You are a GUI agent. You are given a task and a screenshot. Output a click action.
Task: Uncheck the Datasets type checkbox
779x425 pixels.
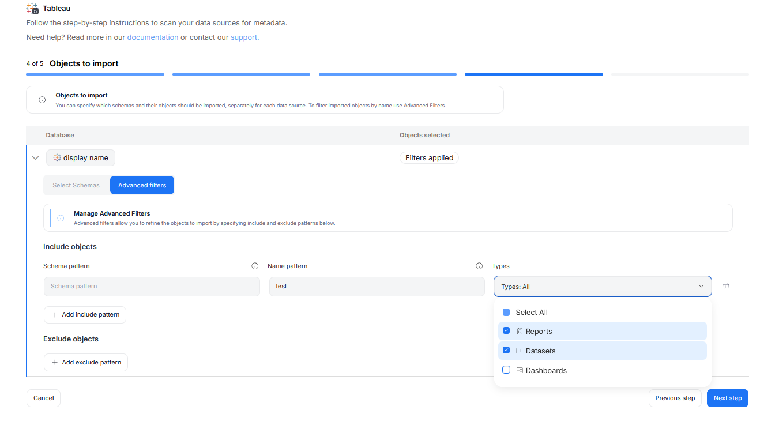pyautogui.click(x=506, y=351)
